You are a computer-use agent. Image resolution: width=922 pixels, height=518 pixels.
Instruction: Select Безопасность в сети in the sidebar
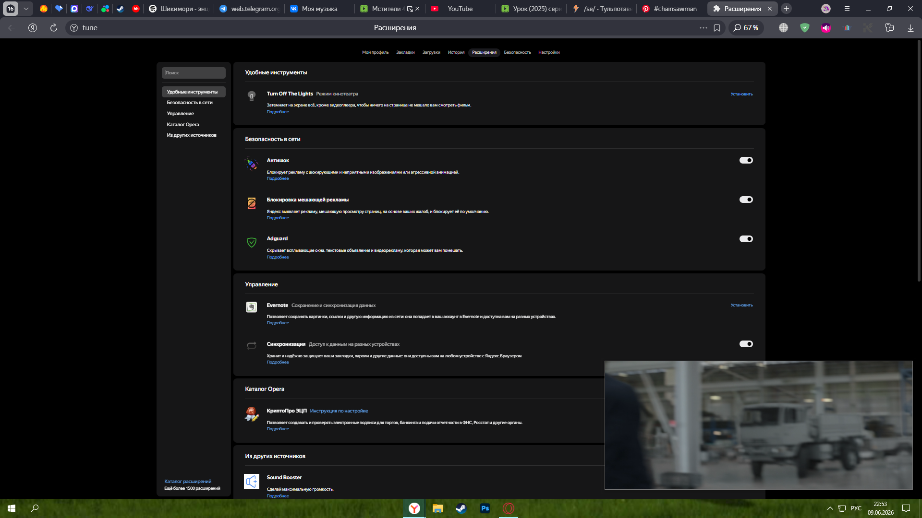tap(190, 103)
